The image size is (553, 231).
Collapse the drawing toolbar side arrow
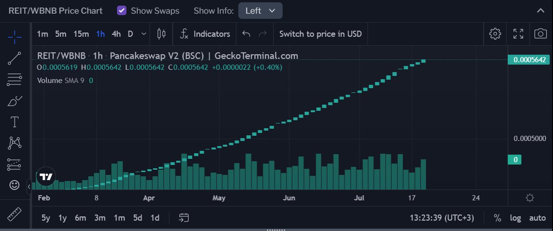pyautogui.click(x=29, y=186)
